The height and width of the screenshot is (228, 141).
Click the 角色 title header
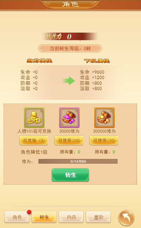[x=71, y=4]
